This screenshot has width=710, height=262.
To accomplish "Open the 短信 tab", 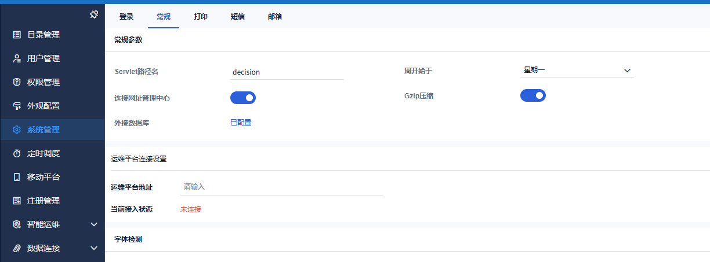I will pos(238,17).
